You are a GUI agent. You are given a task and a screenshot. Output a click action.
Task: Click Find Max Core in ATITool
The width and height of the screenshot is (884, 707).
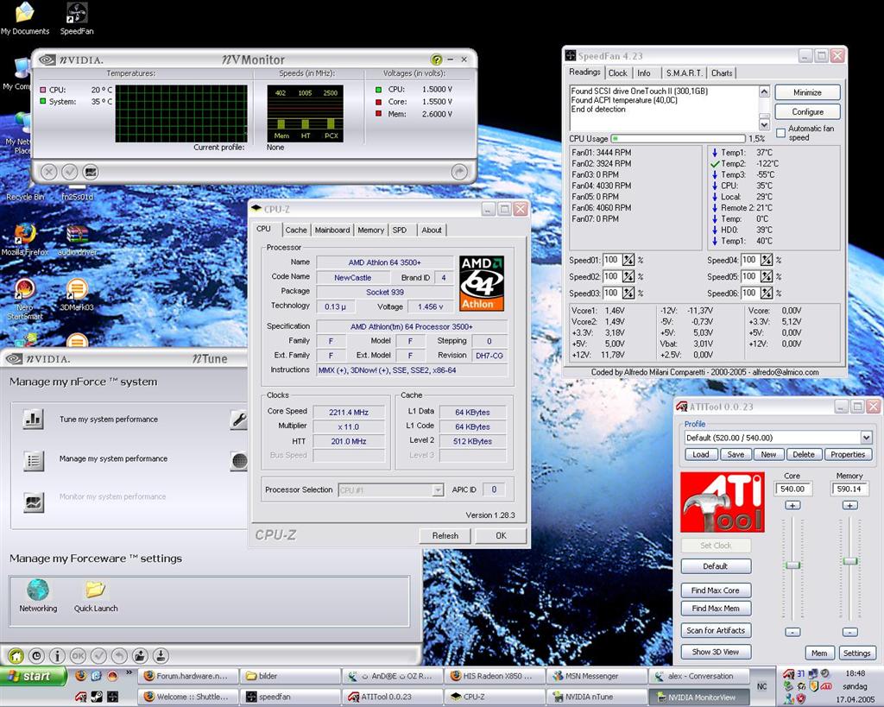coord(716,590)
